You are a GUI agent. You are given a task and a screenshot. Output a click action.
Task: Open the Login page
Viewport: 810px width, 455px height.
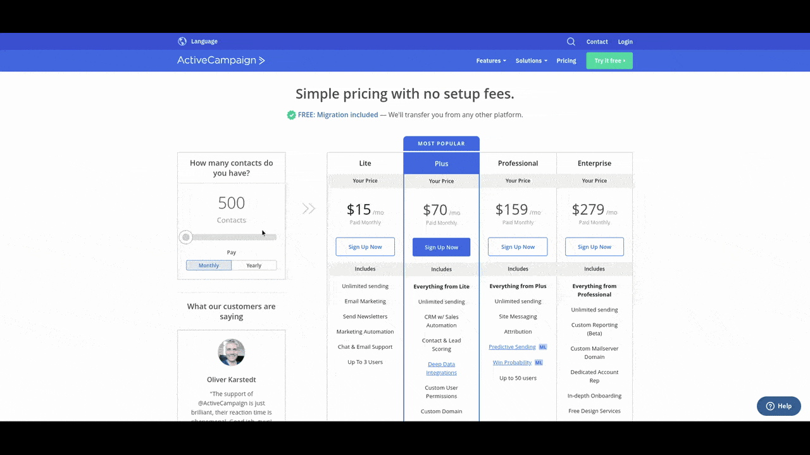(625, 42)
